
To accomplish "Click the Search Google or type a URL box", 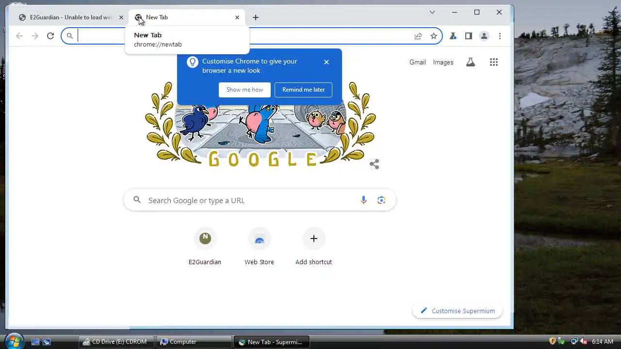I will pyautogui.click(x=260, y=200).
